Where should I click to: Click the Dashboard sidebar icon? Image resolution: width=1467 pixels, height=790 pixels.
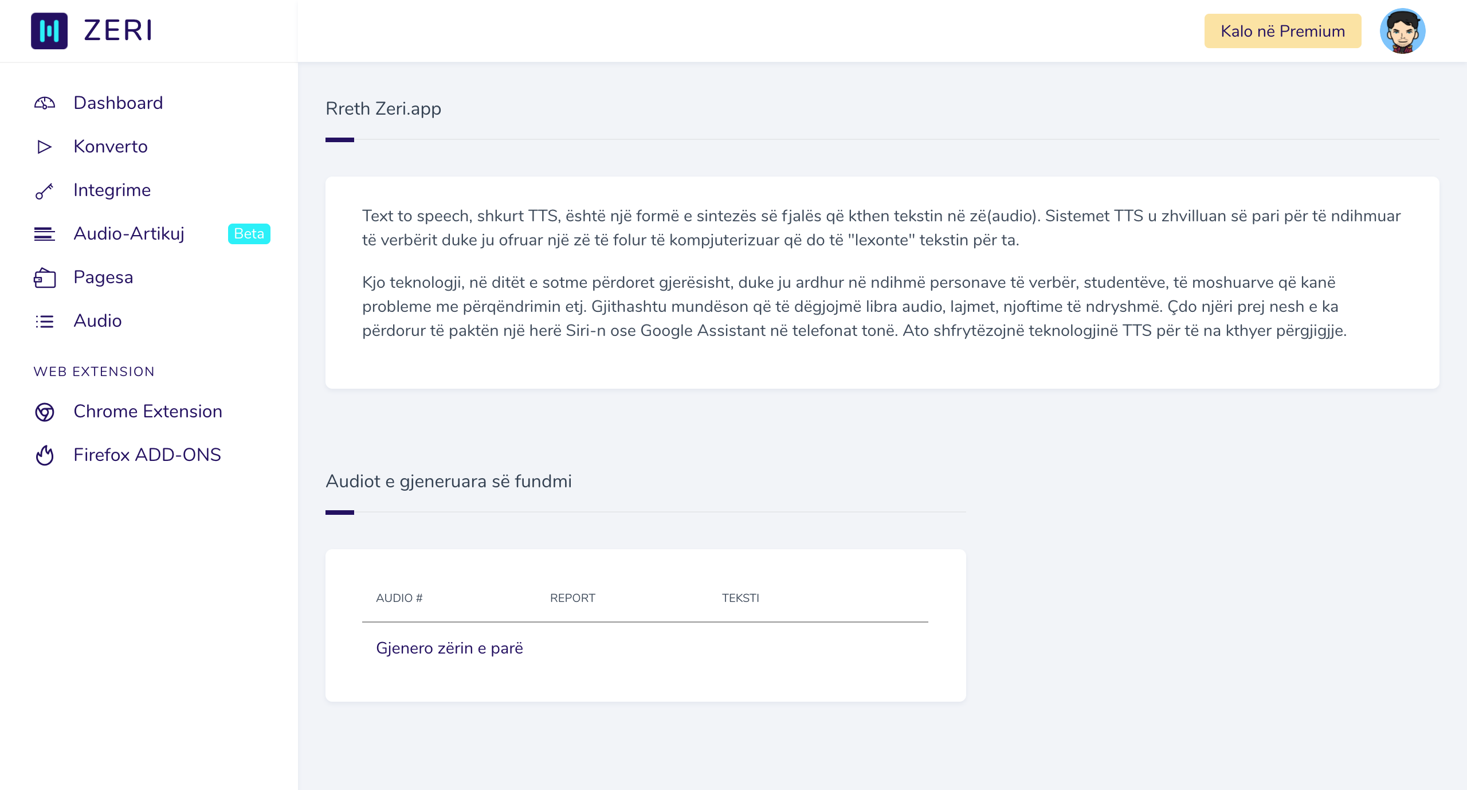pos(45,102)
